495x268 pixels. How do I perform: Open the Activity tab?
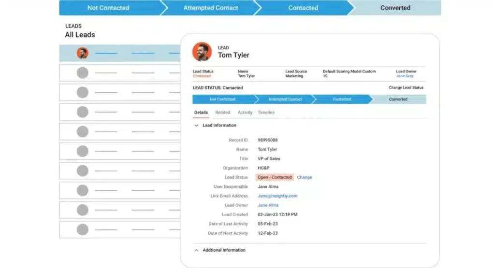[x=245, y=113]
